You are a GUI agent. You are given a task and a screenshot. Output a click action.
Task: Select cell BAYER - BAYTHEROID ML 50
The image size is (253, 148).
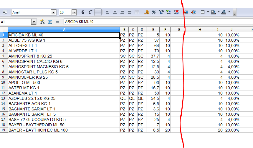[x=64, y=125]
